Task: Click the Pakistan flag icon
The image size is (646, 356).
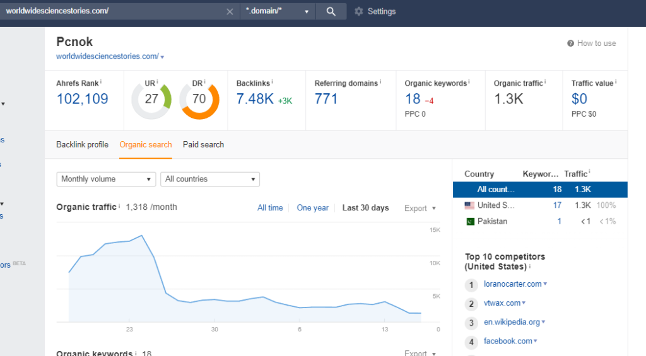Action: 470,221
